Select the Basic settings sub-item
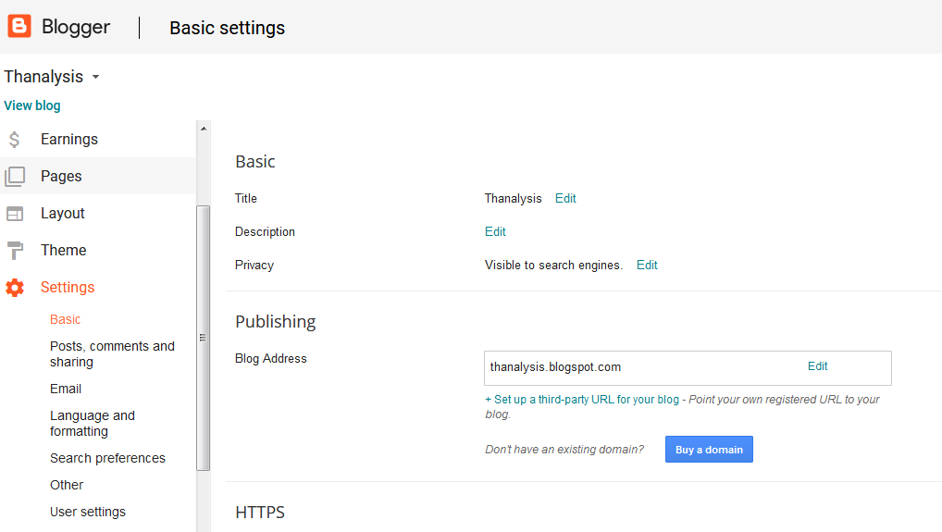Screen dimensions: 942x532 [x=65, y=319]
